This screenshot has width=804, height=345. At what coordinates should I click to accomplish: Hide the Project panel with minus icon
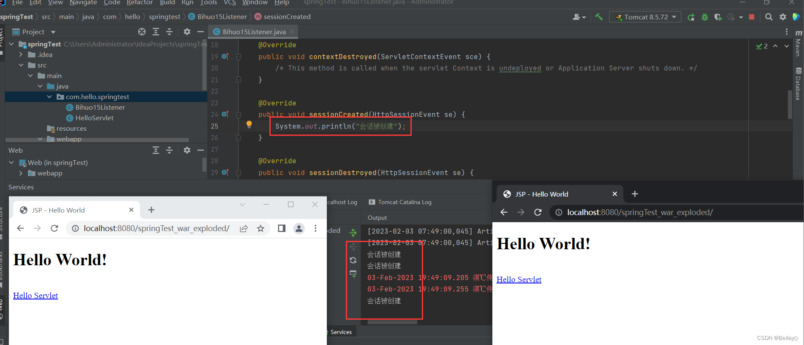point(201,32)
